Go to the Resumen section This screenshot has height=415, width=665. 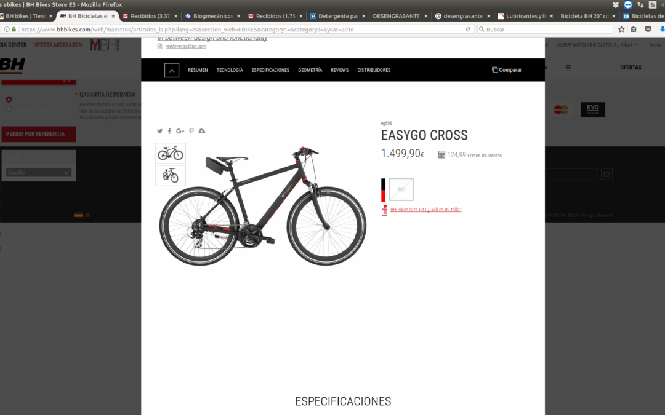pyautogui.click(x=198, y=70)
